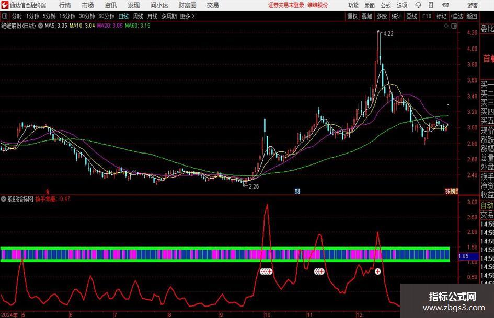
Task: Click the 涨榜 badge on the chart
Action: point(451,191)
